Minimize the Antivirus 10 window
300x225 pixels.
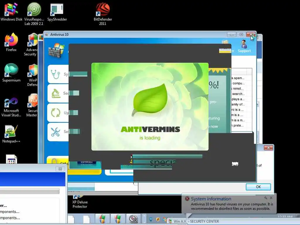[231, 35]
